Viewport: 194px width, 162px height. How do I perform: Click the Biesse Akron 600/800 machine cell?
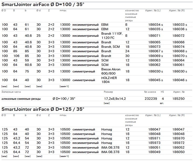pos(108,71)
